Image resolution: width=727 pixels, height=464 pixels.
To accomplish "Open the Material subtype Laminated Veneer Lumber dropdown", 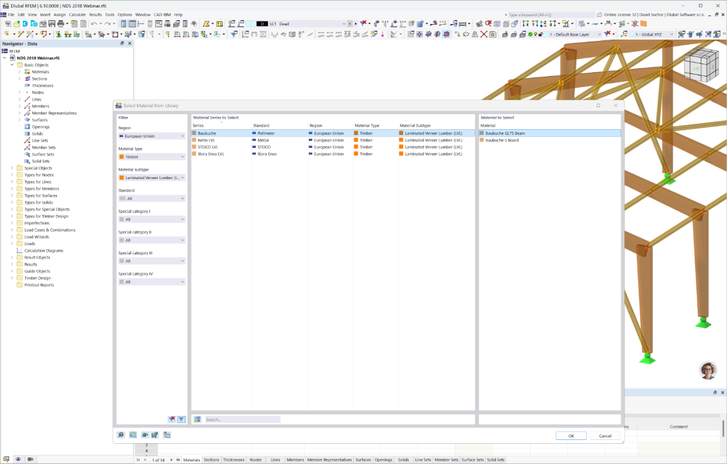I will (152, 178).
